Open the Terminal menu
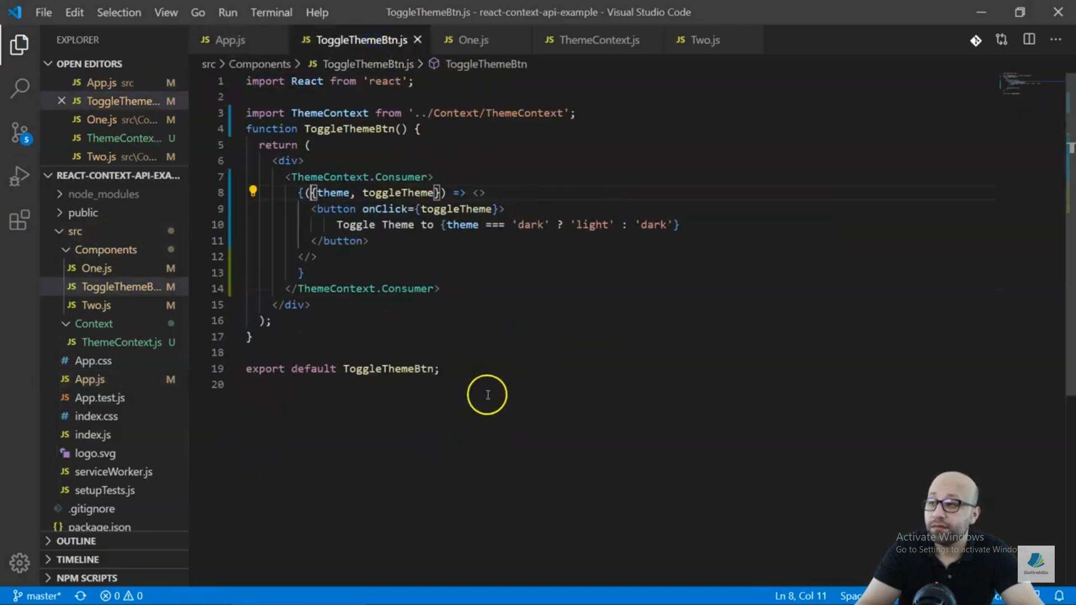Image resolution: width=1076 pixels, height=605 pixels. [x=271, y=12]
